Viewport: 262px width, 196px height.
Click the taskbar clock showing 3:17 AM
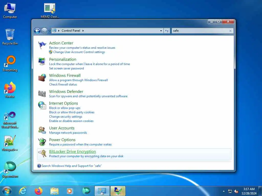[x=249, y=191]
